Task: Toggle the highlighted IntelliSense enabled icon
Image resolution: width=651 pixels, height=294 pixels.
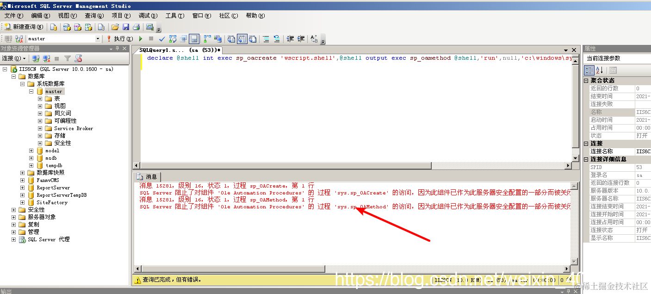Action: click(194, 39)
